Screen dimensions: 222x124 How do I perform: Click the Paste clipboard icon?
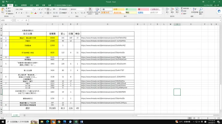(3, 10)
